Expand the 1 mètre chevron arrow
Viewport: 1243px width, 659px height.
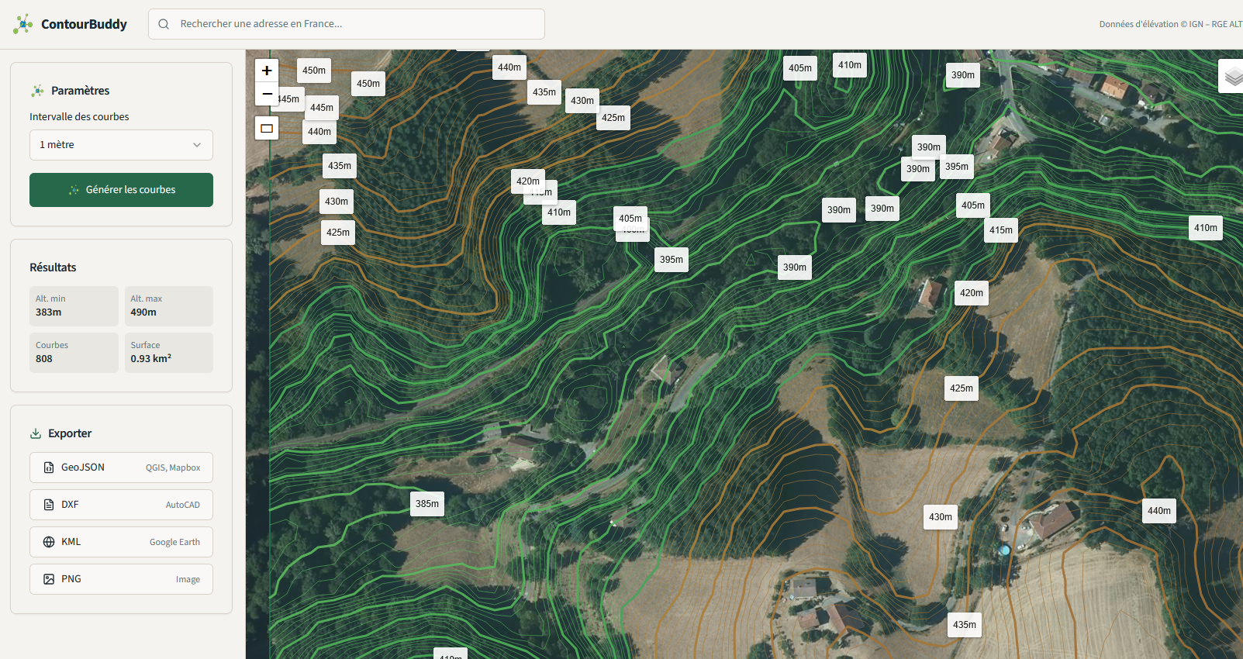[x=197, y=145]
